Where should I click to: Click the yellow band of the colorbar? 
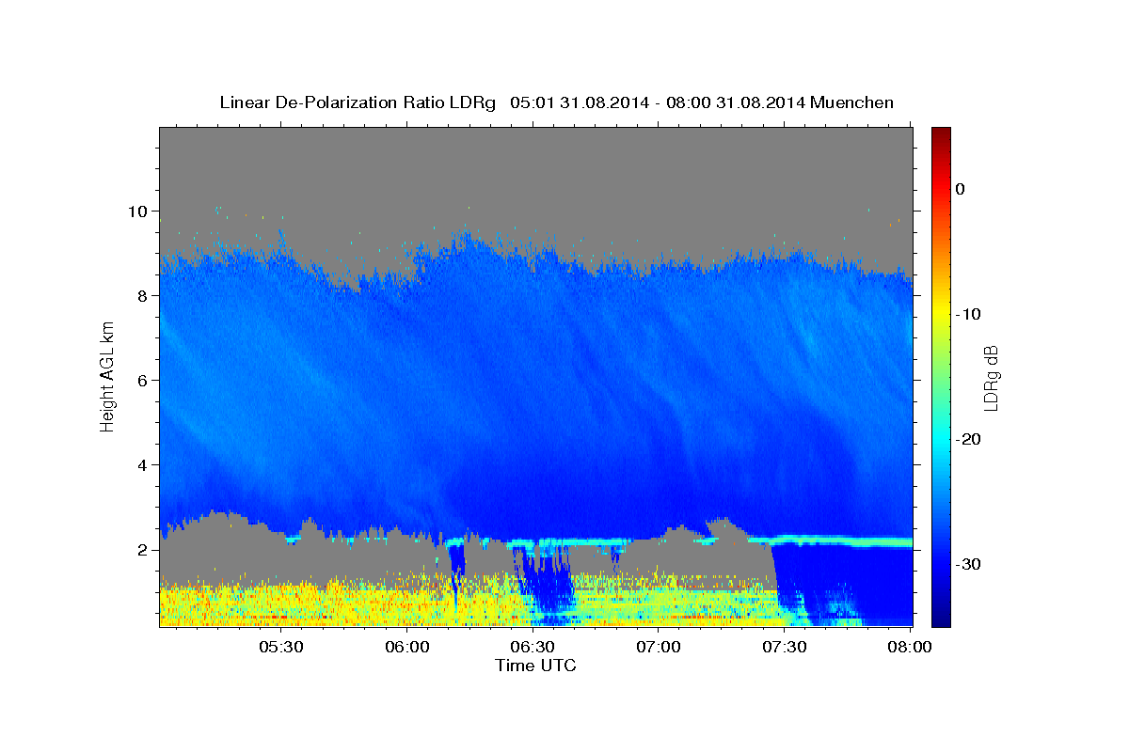[x=940, y=314]
